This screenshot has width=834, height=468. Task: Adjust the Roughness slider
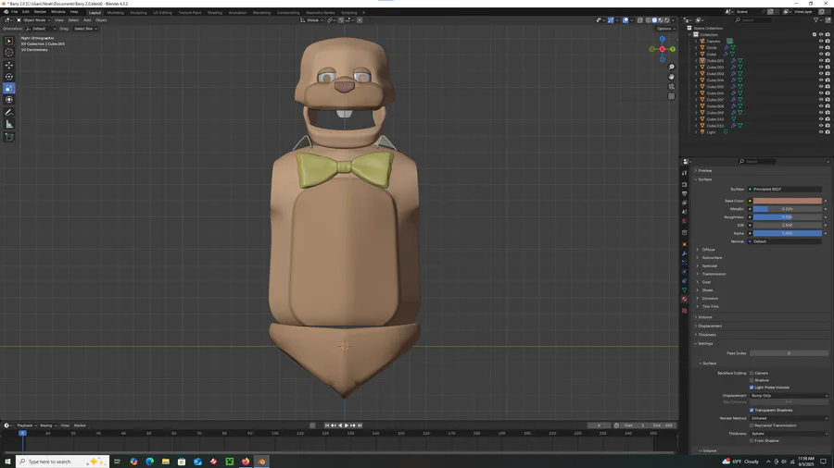[787, 217]
